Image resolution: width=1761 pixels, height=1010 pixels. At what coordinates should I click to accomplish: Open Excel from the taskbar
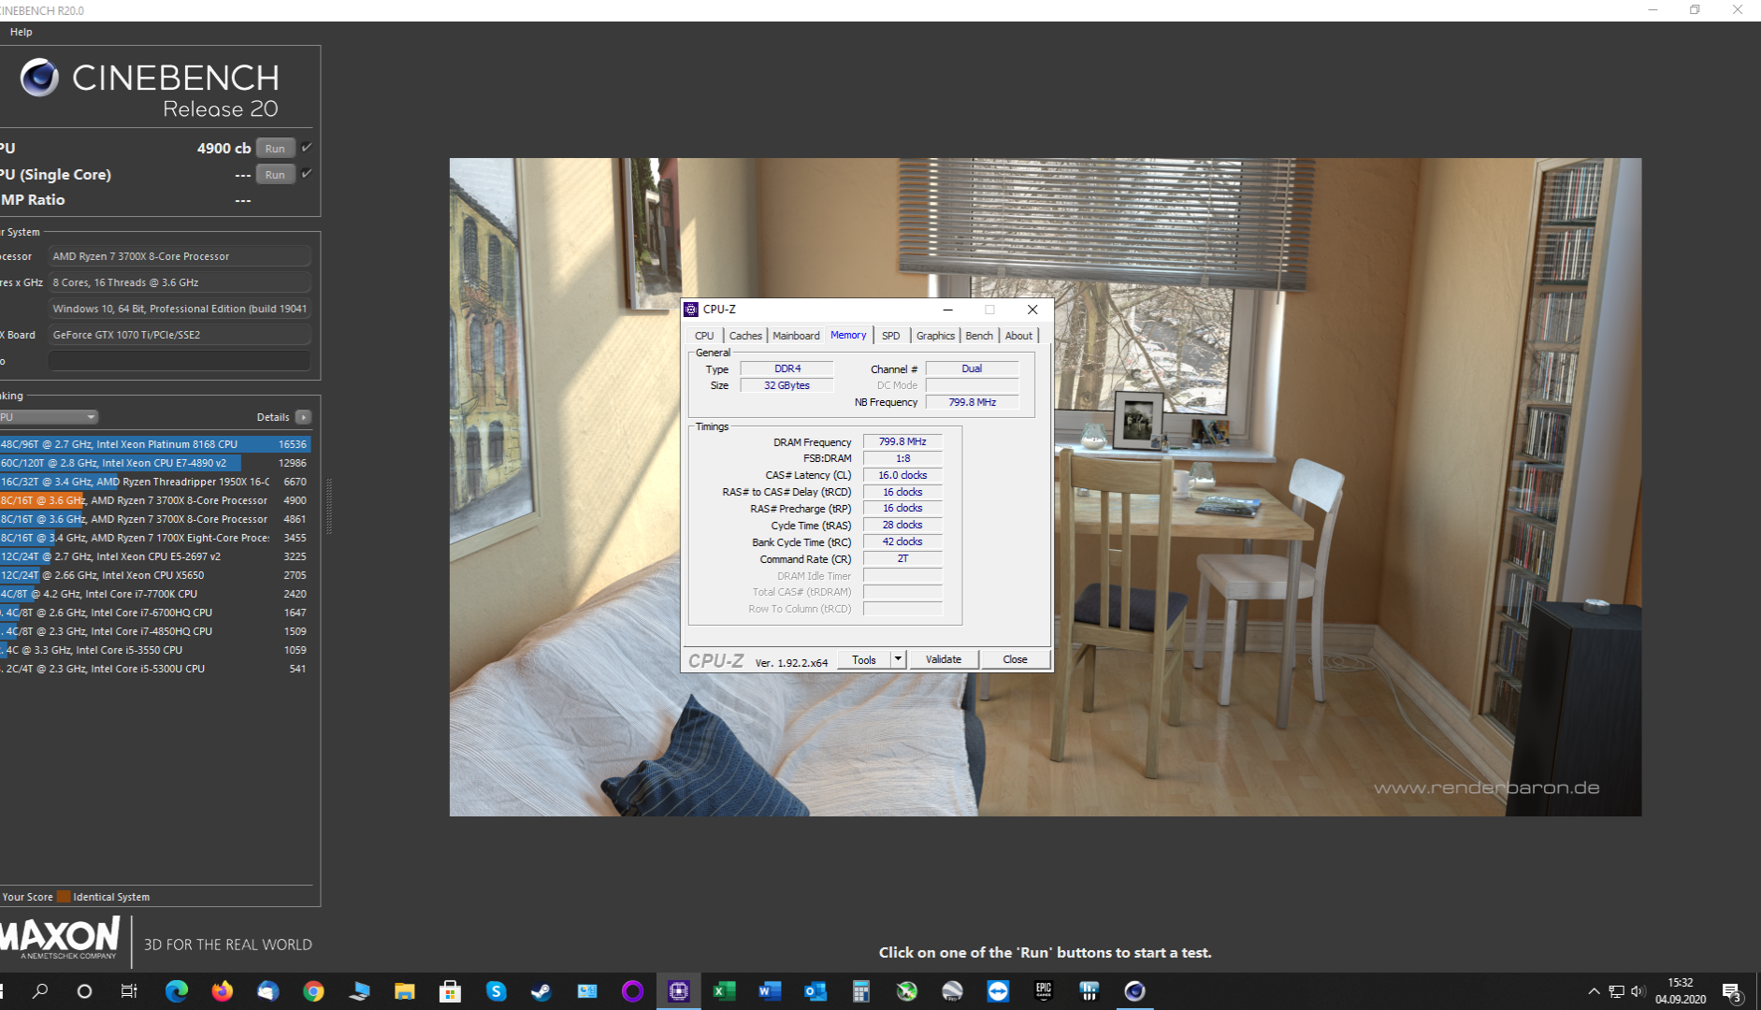pos(724,991)
